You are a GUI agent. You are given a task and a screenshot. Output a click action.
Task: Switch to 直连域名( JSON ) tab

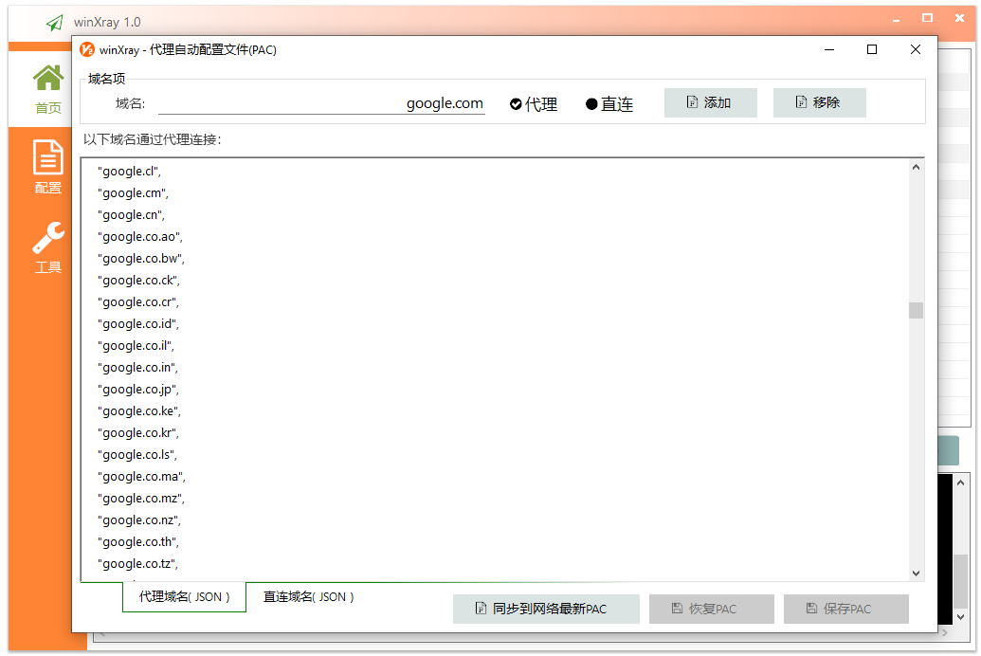coord(308,597)
